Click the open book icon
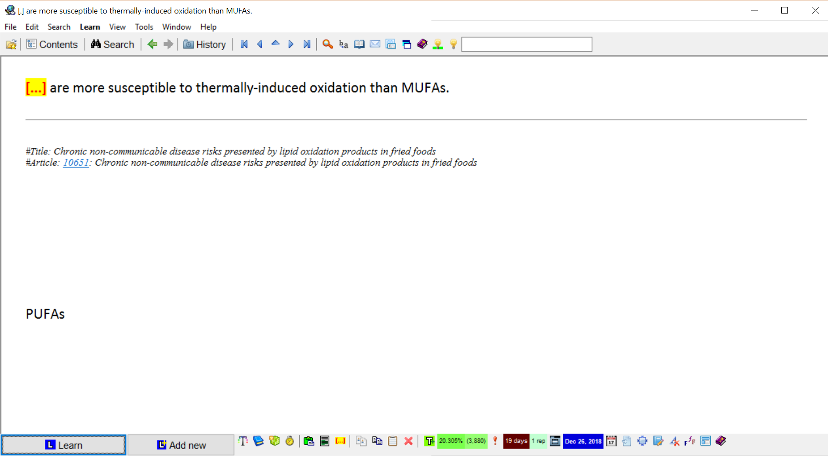The width and height of the screenshot is (828, 456). point(359,44)
